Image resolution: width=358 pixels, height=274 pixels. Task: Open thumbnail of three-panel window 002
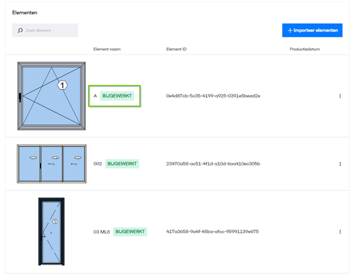(51, 164)
